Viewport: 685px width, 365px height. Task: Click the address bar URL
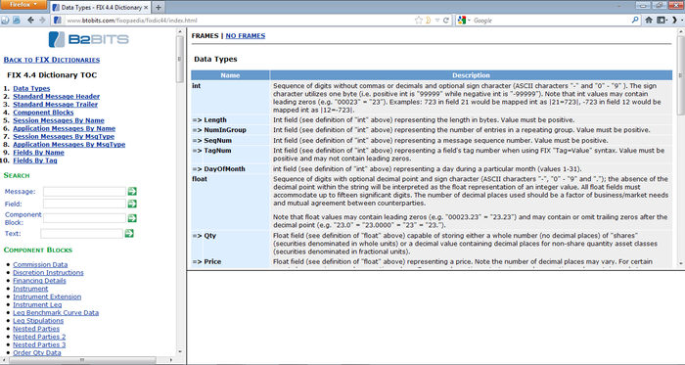[132, 21]
